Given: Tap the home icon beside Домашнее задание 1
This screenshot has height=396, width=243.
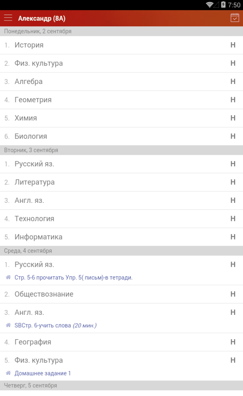Looking at the screenshot, I should pyautogui.click(x=8, y=373).
